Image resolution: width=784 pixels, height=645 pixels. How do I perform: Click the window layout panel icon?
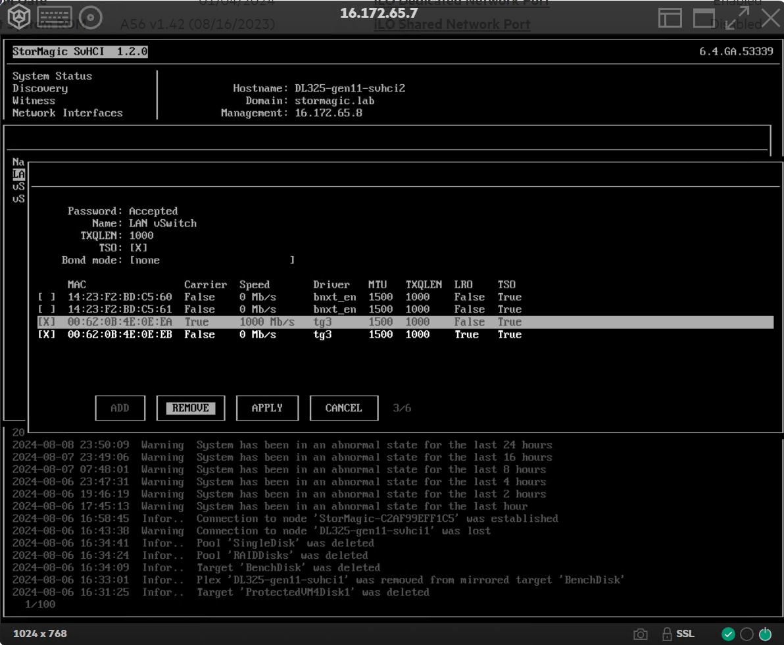[670, 18]
